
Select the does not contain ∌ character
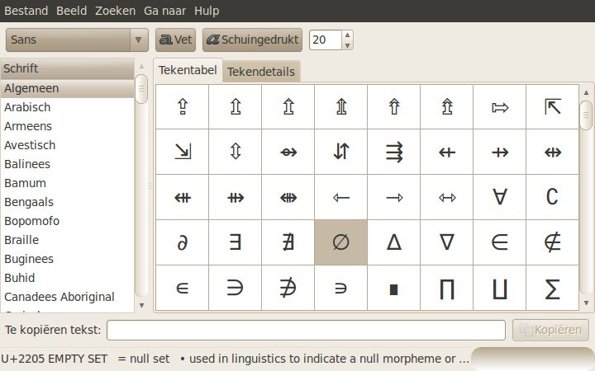coord(288,288)
